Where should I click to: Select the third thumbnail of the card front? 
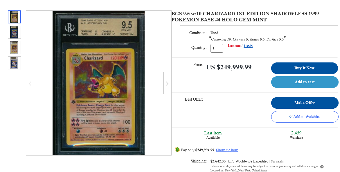(x=14, y=47)
